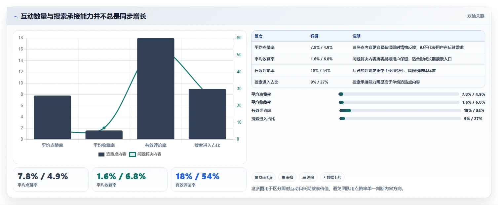498x205 pixels.
Task: Click the Chart.js tag
Action: 263,177
